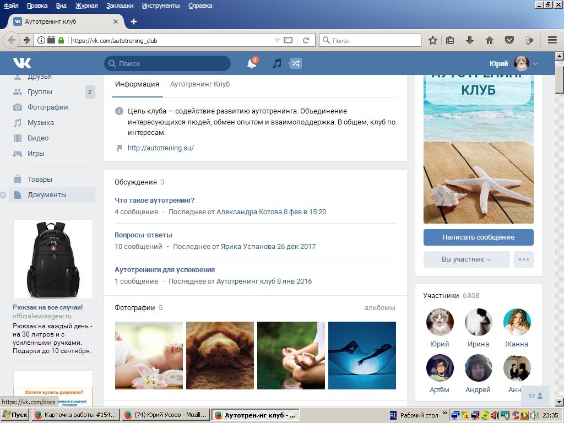The height and width of the screenshot is (423, 564).
Task: Open notifications bell with 3 badge
Action: click(252, 63)
